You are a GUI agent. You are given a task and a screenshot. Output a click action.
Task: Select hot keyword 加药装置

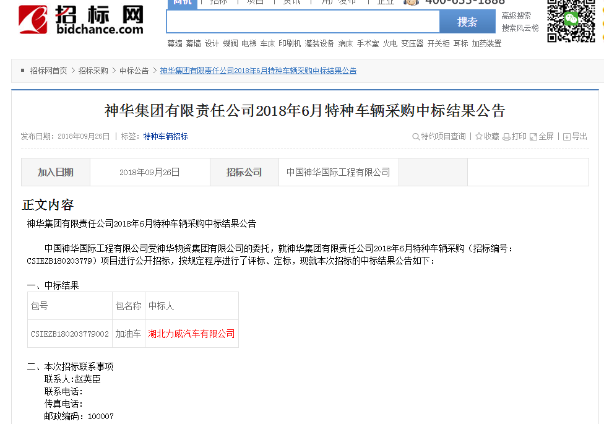coord(486,43)
